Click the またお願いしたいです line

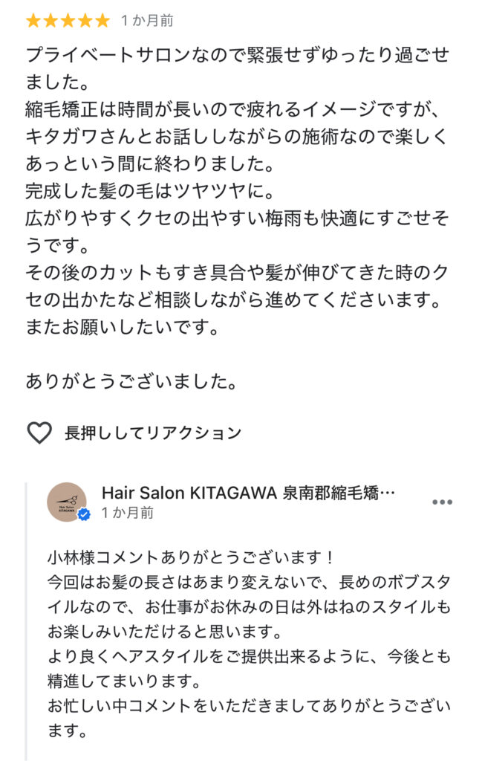(123, 327)
